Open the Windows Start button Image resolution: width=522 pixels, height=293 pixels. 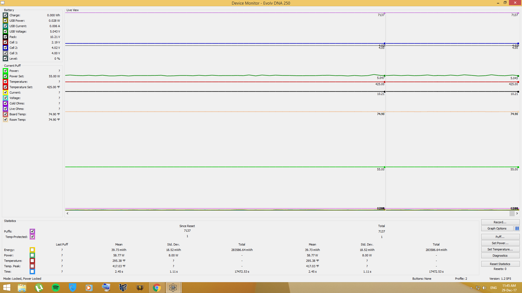7,288
